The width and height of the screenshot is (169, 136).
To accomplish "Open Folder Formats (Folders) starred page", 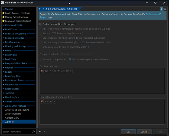I will coord(17,13).
